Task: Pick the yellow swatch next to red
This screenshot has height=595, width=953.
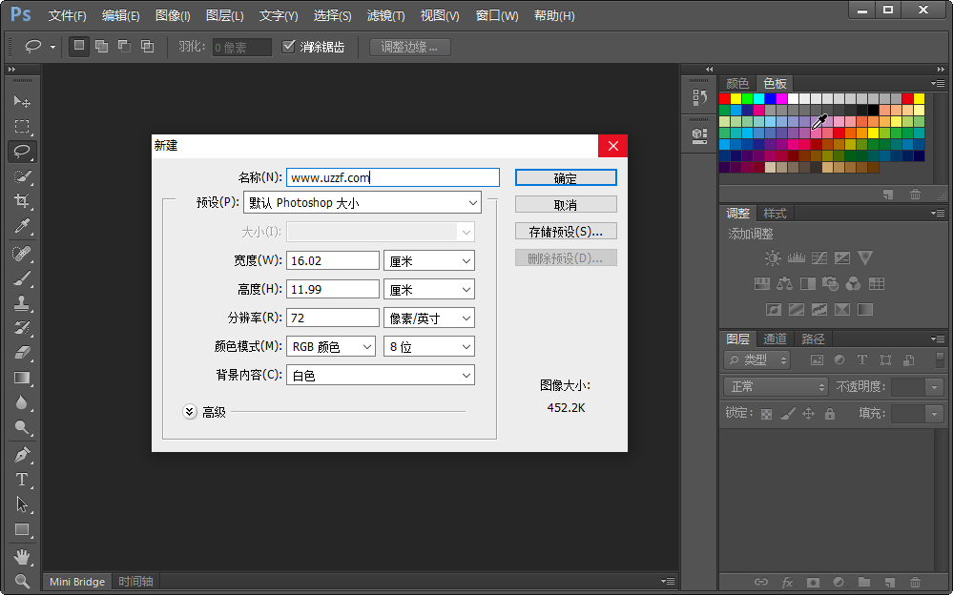Action: (736, 98)
